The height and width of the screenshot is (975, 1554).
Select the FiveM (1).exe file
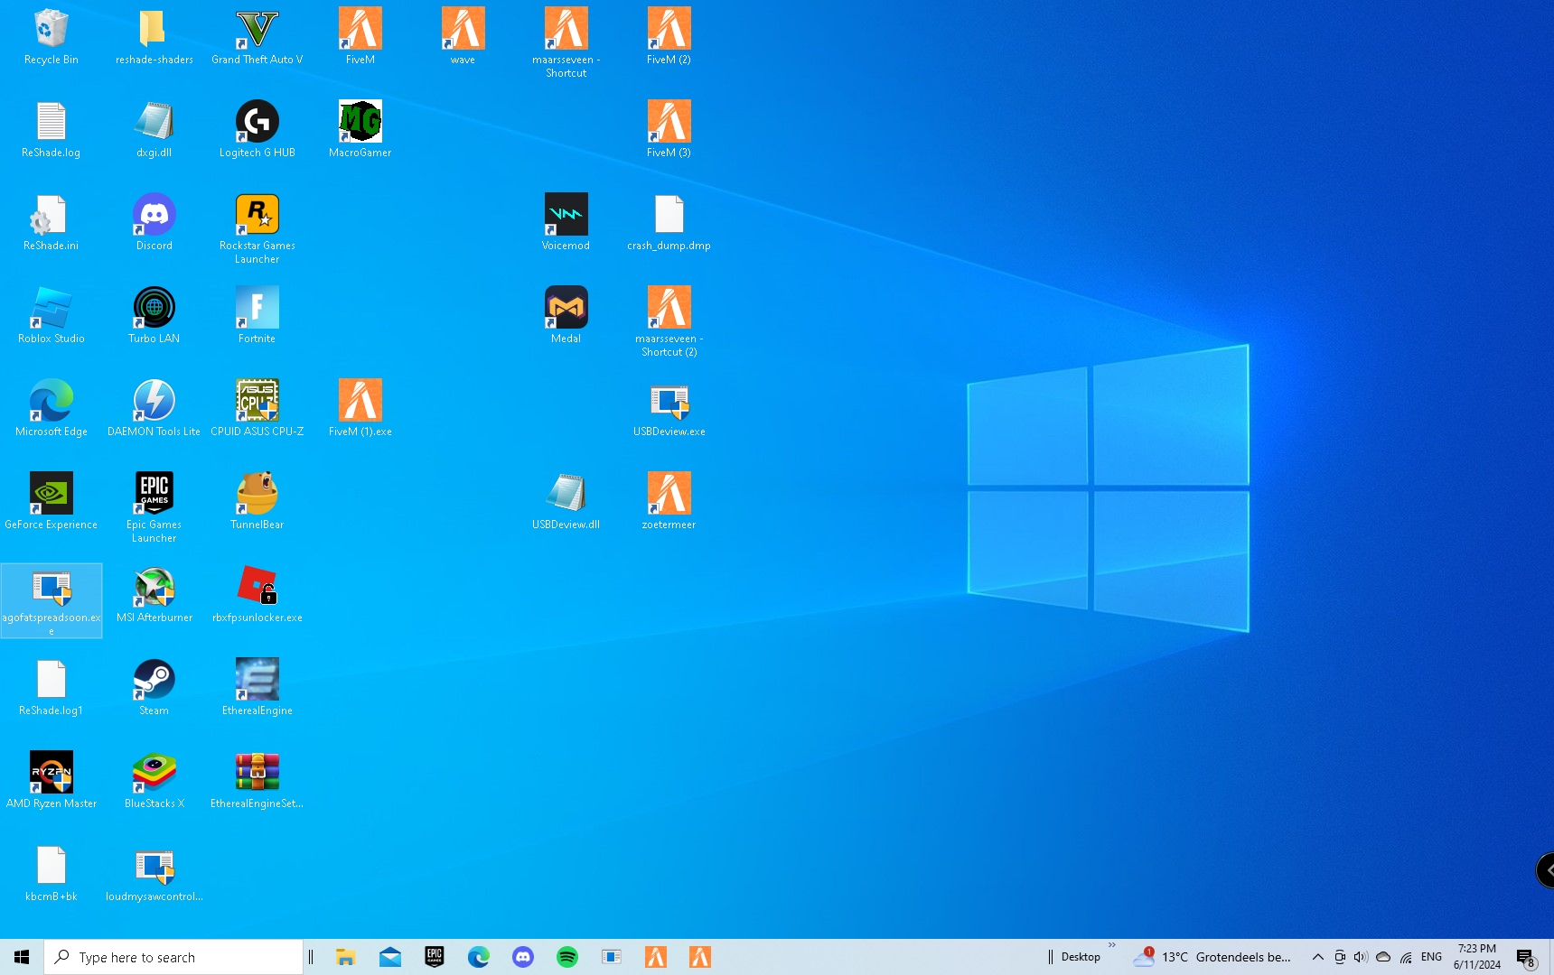[x=360, y=408]
